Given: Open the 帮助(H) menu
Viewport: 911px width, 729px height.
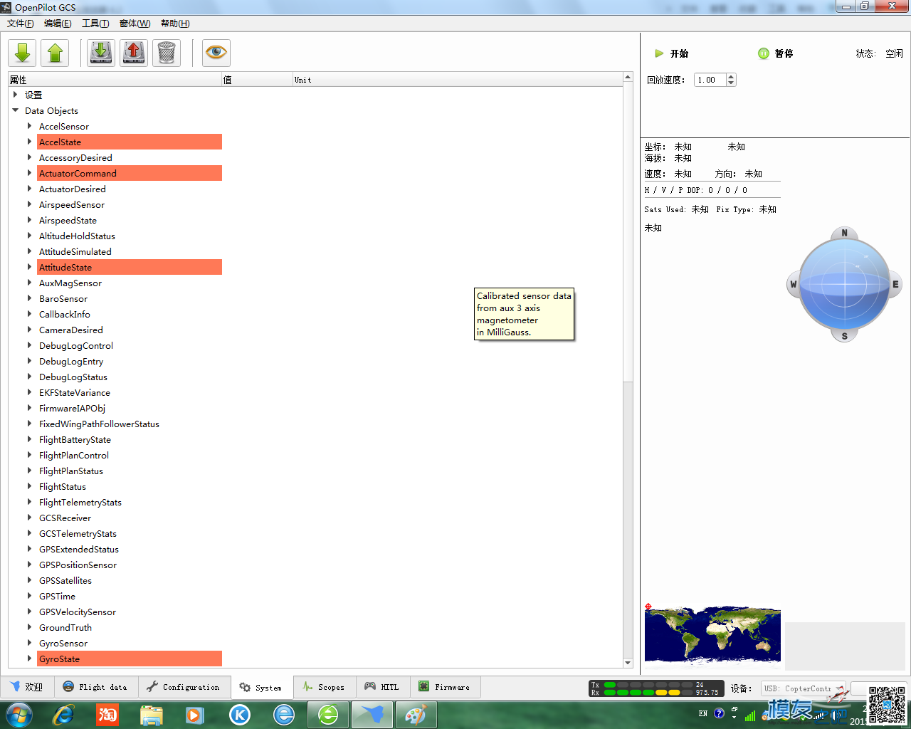Looking at the screenshot, I should coord(175,23).
